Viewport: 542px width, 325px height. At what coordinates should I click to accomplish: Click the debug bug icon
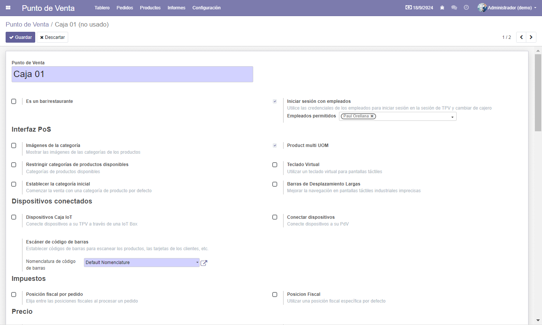click(x=442, y=8)
